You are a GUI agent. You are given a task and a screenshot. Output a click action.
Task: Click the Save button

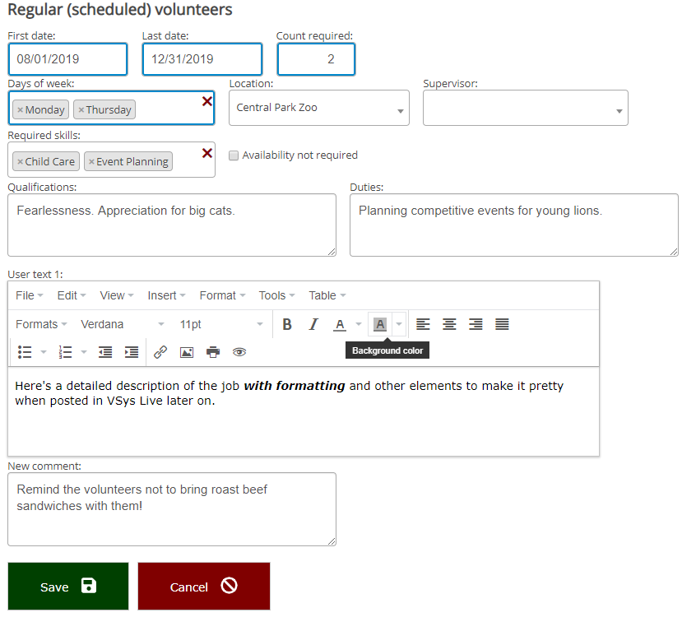(68, 587)
